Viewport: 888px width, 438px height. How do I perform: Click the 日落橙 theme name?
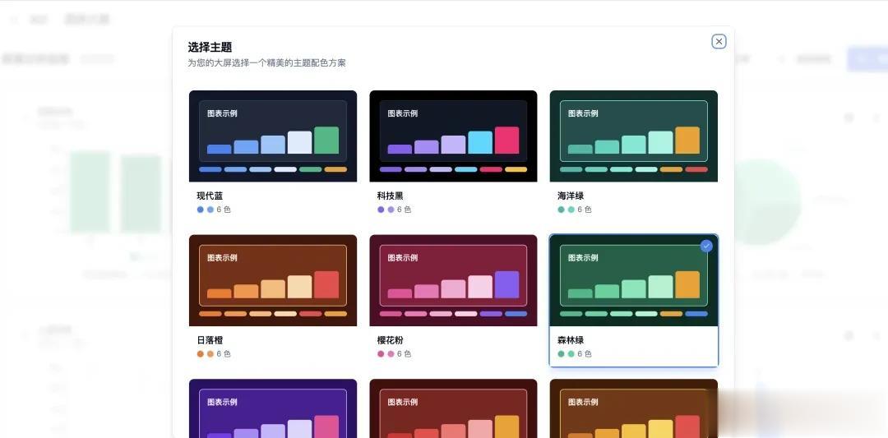[x=210, y=340]
